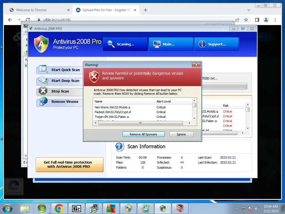Click the Infected count value 44

182,162
